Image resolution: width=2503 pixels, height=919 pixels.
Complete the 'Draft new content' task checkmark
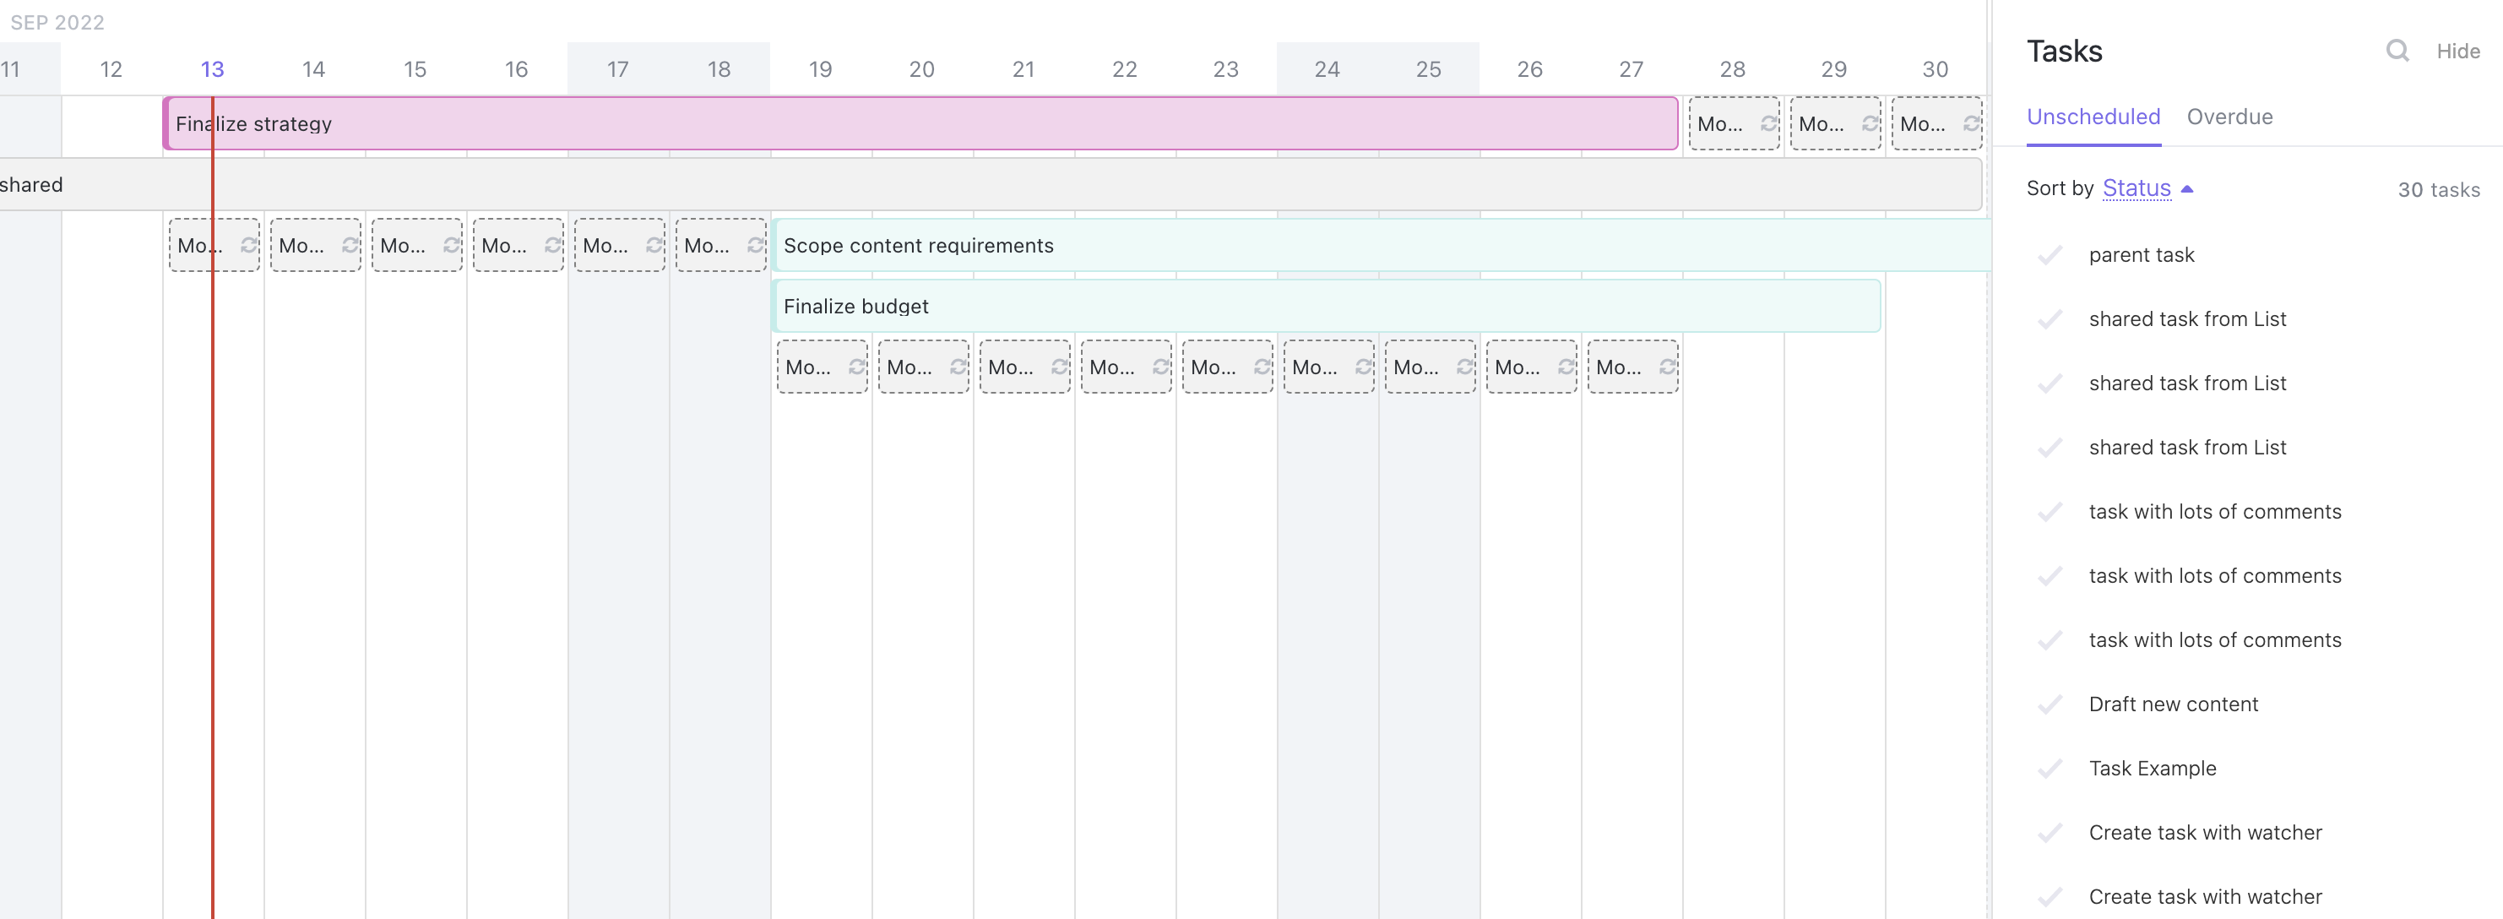(2050, 704)
